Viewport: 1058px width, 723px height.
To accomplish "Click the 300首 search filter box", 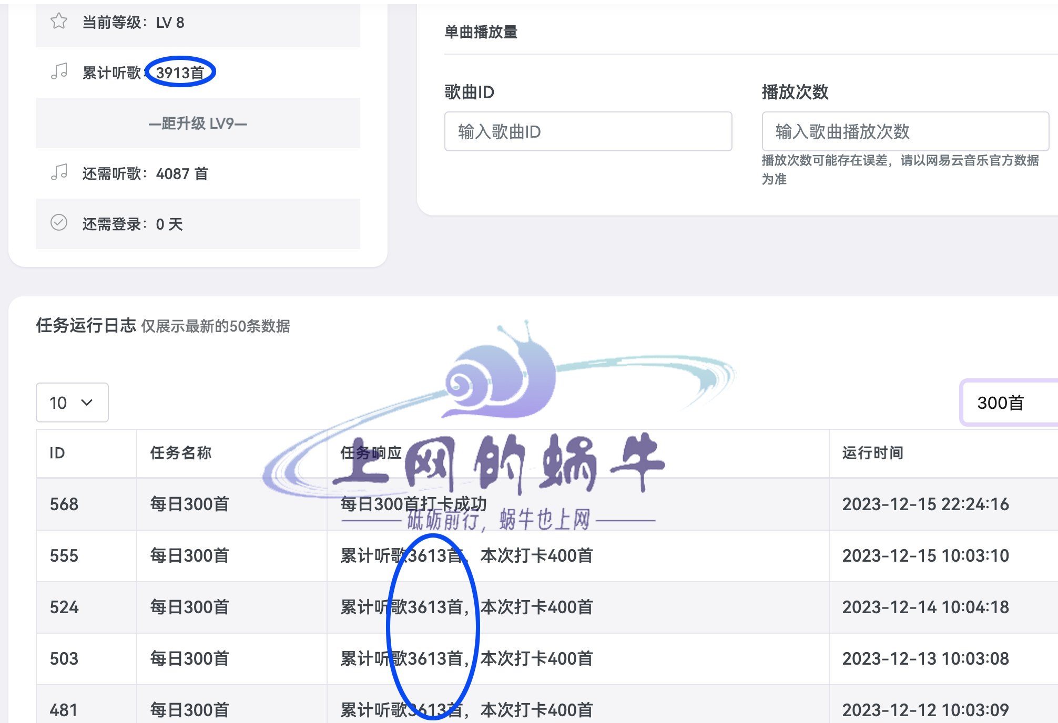I will point(1009,402).
